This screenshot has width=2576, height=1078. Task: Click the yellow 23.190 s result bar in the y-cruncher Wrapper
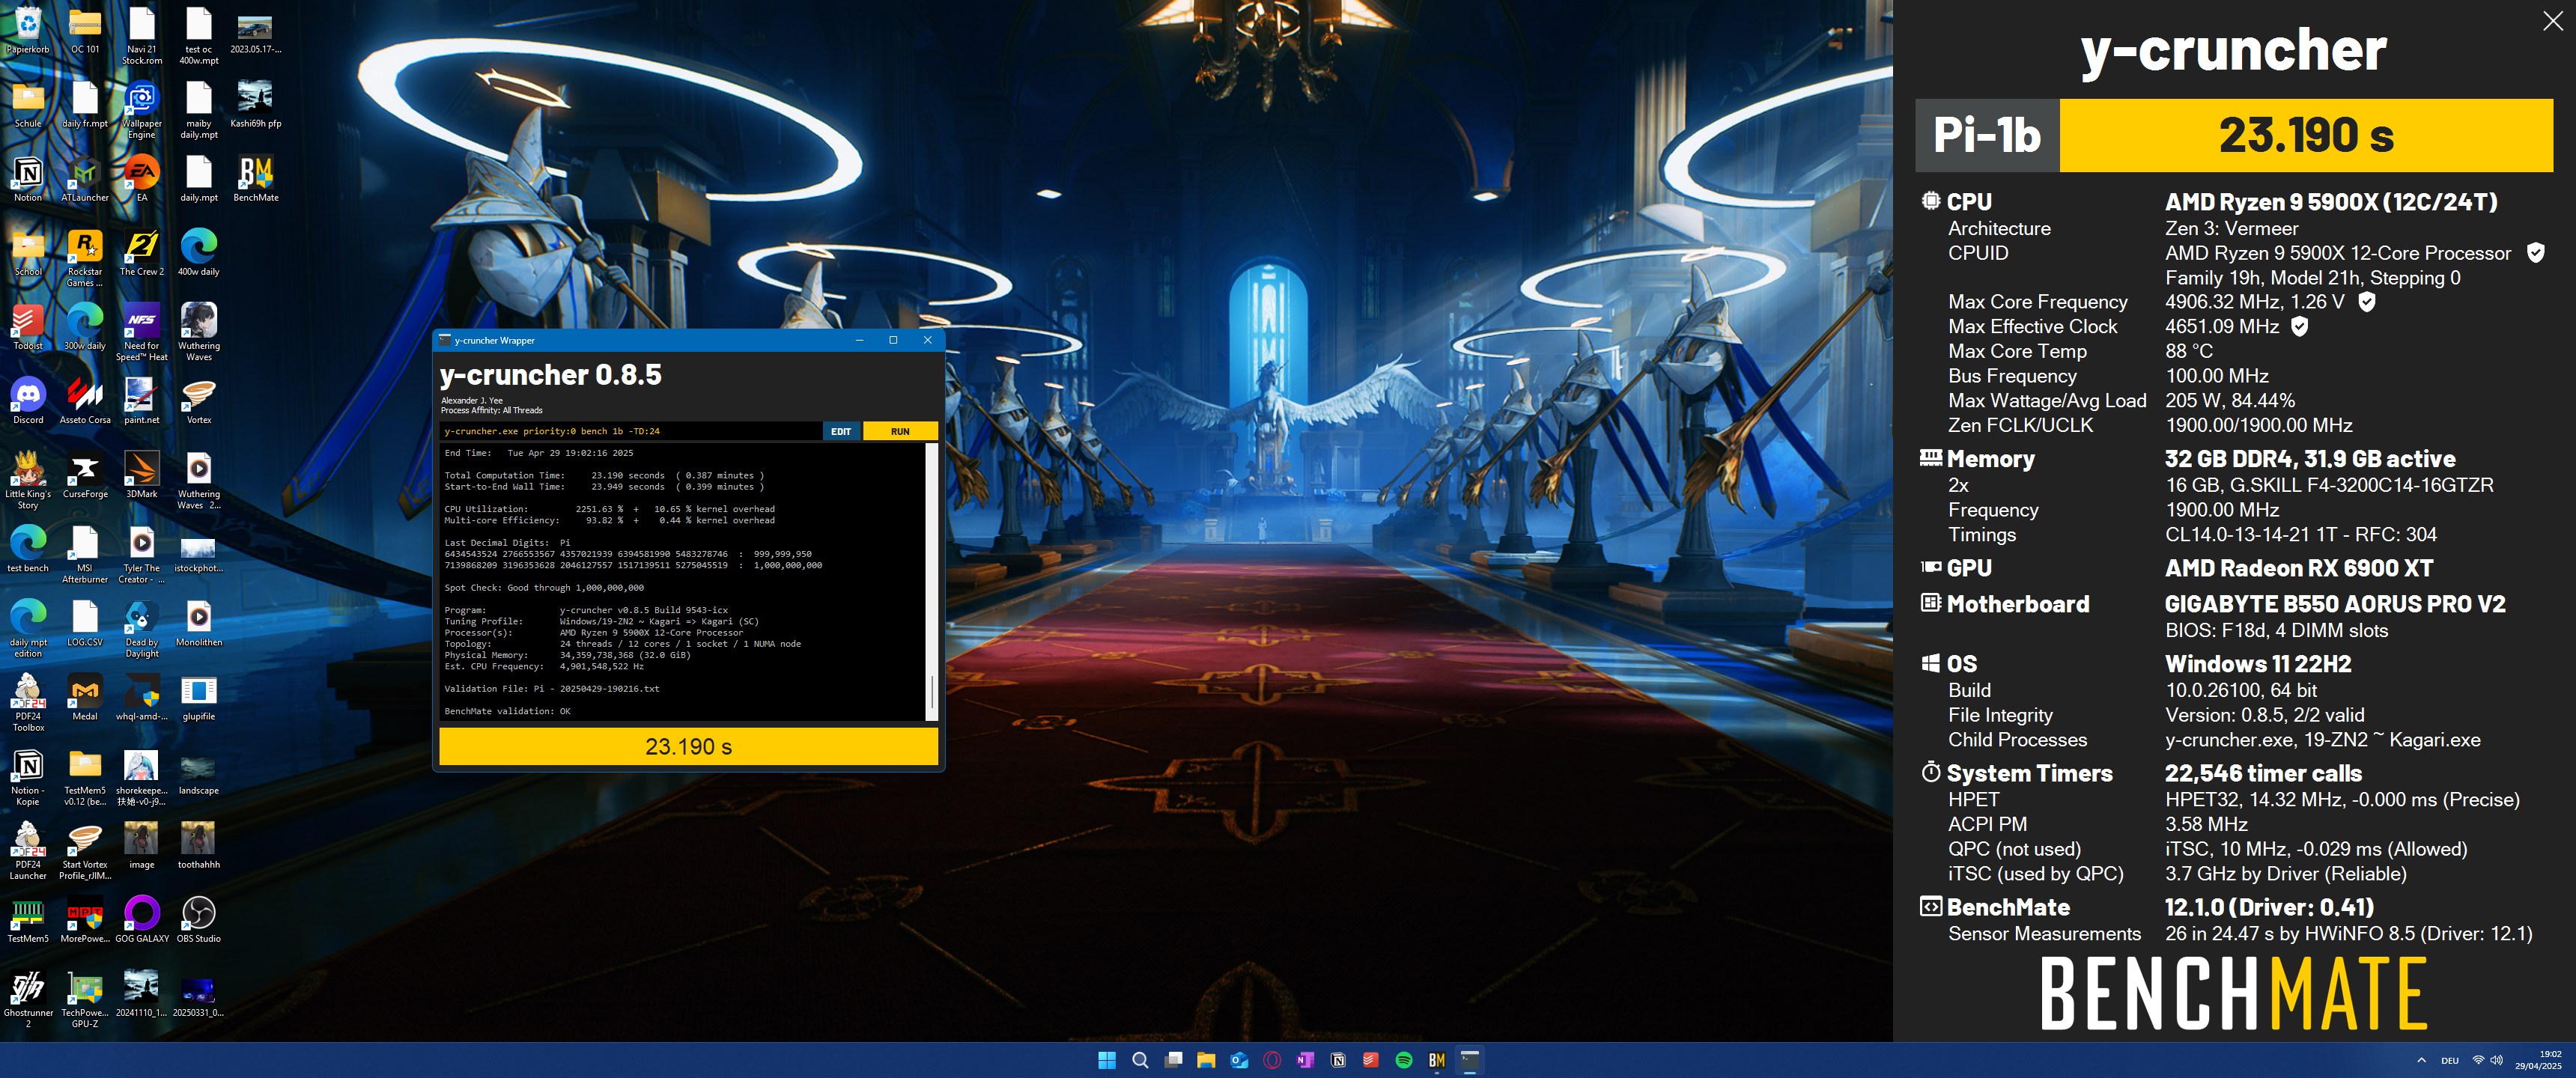pos(688,746)
